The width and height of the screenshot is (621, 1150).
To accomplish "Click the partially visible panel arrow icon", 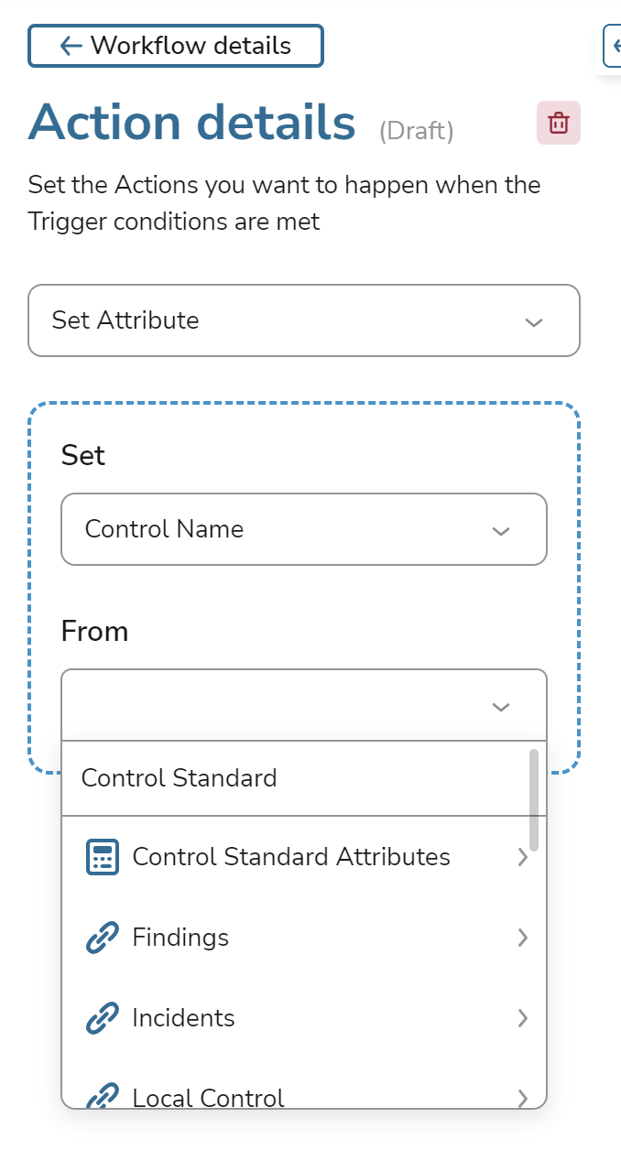I will coord(614,46).
